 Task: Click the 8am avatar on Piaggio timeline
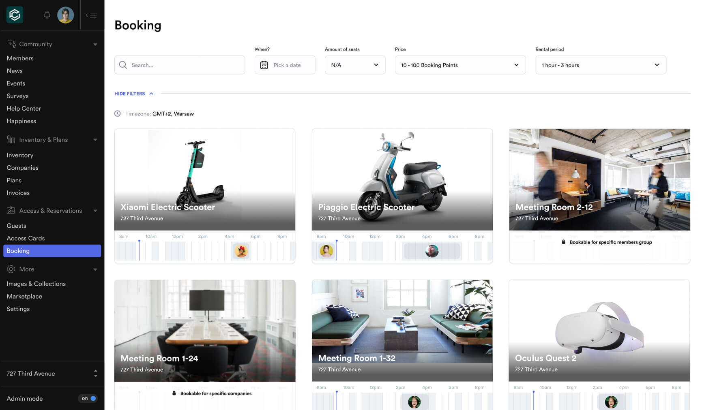point(326,251)
